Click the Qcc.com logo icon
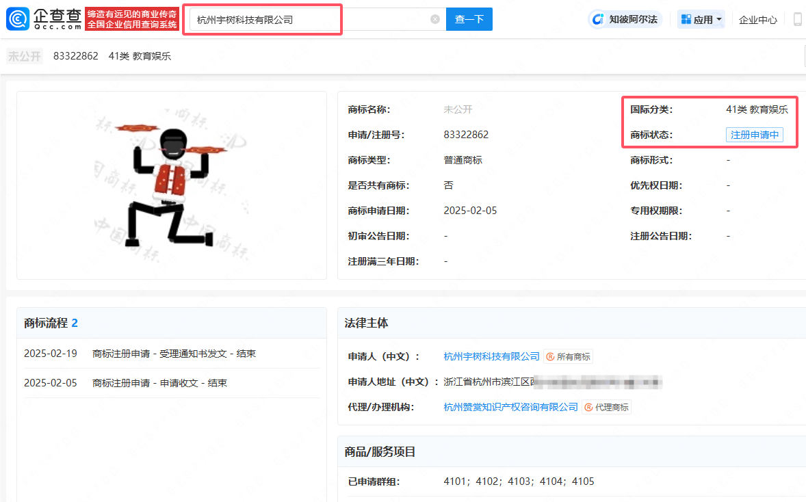This screenshot has width=806, height=502. click(x=18, y=19)
